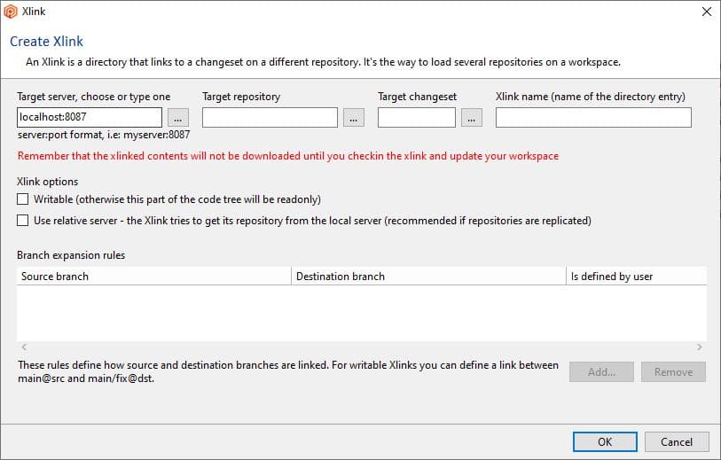This screenshot has width=721, height=460.
Task: Browse for a target repository
Action: point(354,118)
